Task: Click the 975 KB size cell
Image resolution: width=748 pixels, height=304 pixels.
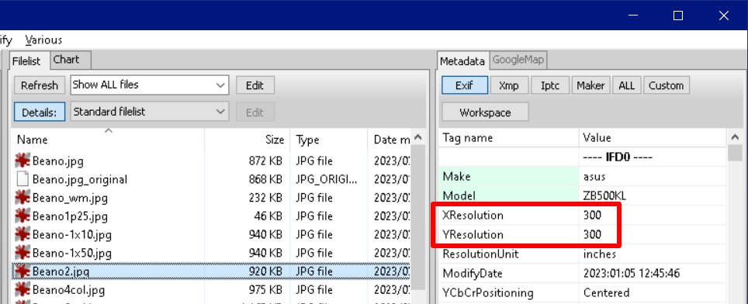Action: pyautogui.click(x=265, y=289)
